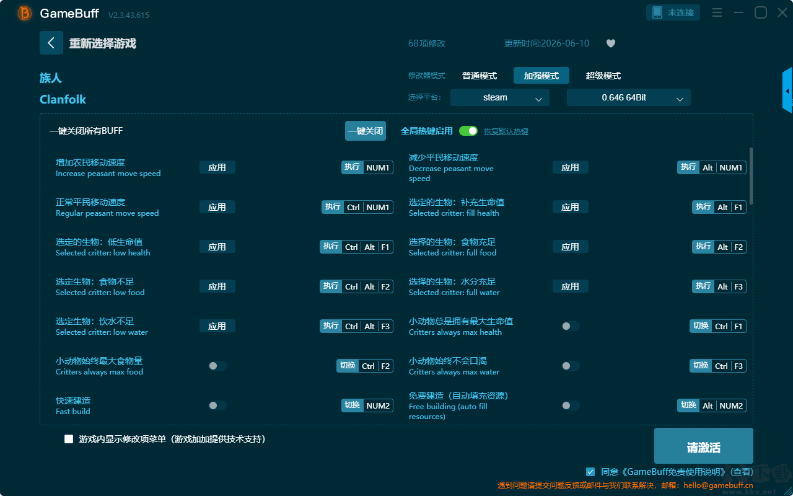
Task: Apply Regular peasant move speed
Action: [217, 207]
